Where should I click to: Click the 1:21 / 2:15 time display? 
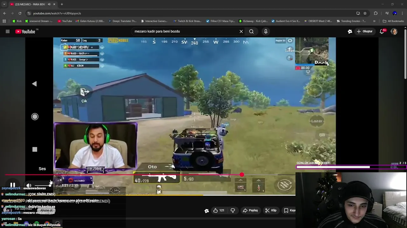click(x=70, y=186)
